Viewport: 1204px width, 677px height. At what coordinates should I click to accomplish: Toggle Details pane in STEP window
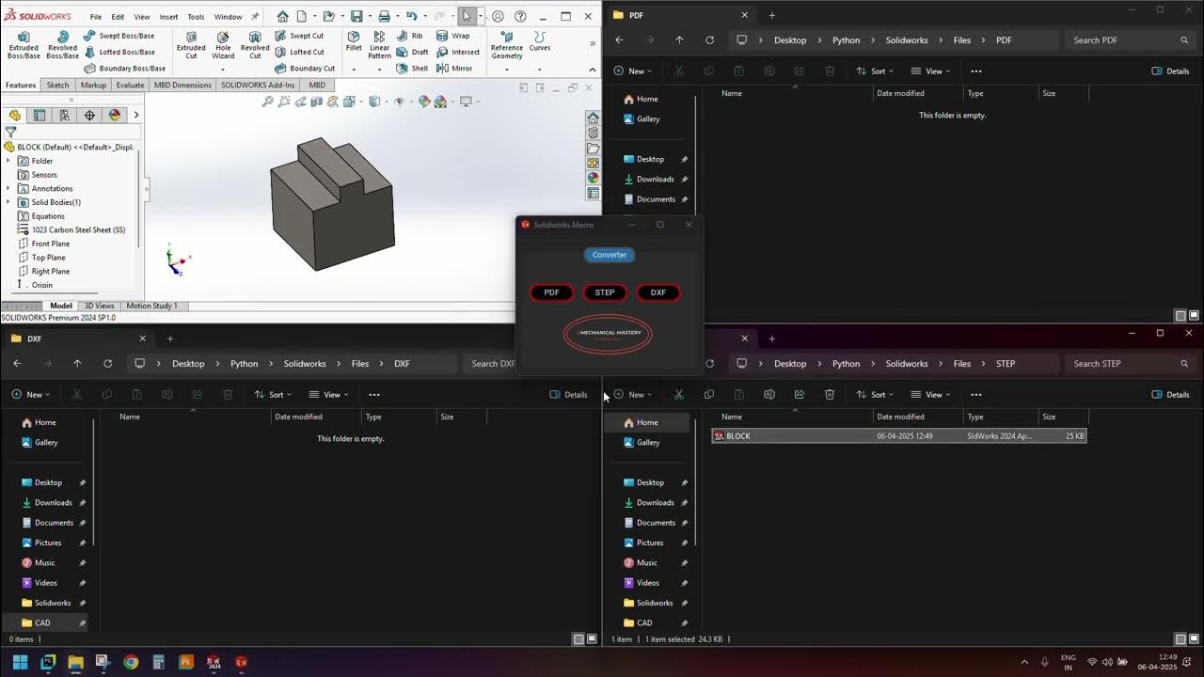[x=1170, y=394]
